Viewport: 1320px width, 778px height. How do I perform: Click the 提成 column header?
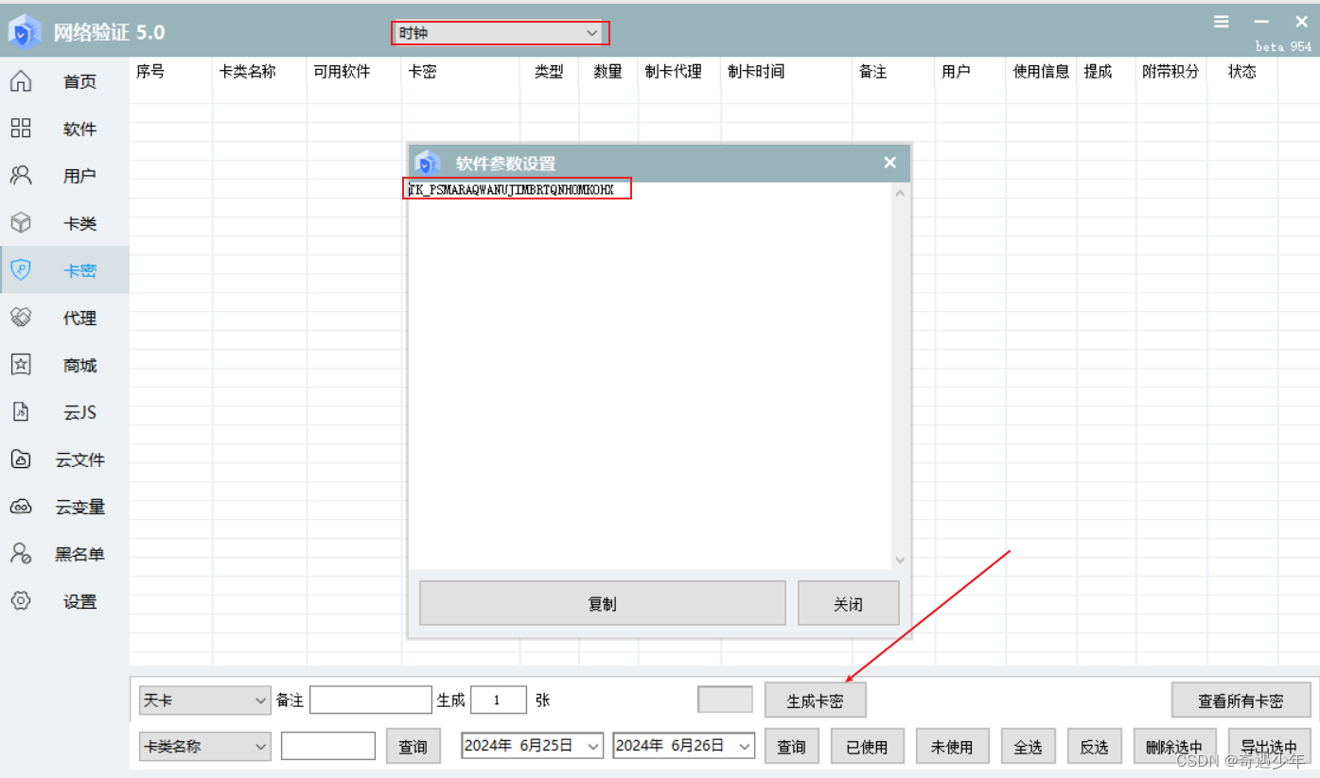tap(1098, 71)
